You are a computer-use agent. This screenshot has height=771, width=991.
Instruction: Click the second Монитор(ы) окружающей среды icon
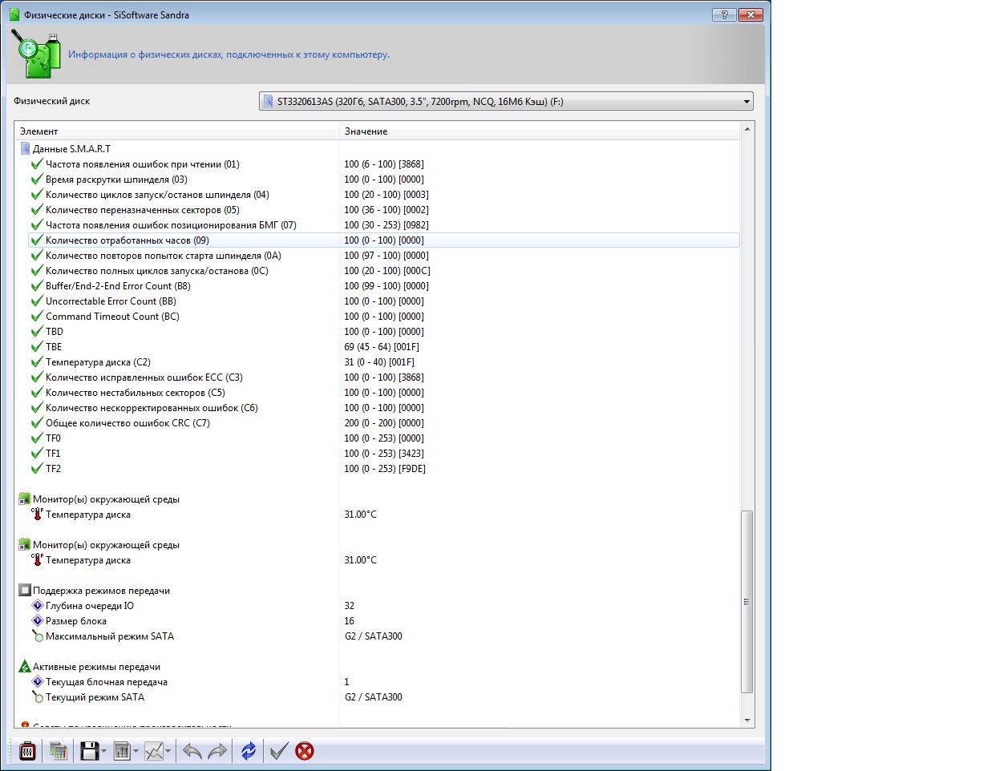click(25, 545)
